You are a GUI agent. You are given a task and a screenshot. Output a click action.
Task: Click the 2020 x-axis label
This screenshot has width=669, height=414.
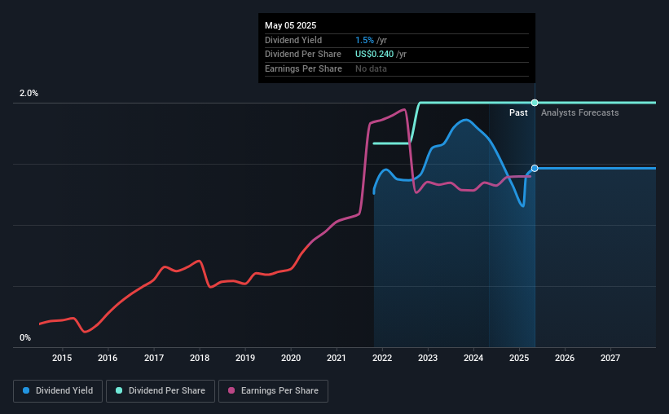coord(291,358)
